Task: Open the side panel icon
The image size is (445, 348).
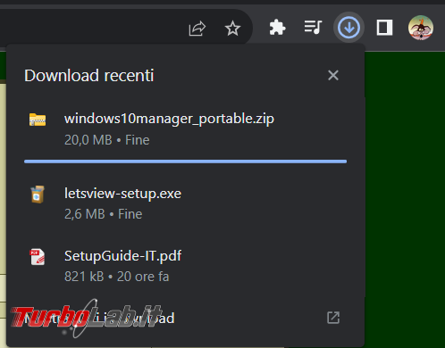Action: (384, 28)
